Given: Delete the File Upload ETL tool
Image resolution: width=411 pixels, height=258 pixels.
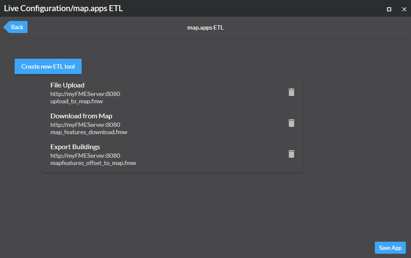Looking at the screenshot, I should coord(291,92).
